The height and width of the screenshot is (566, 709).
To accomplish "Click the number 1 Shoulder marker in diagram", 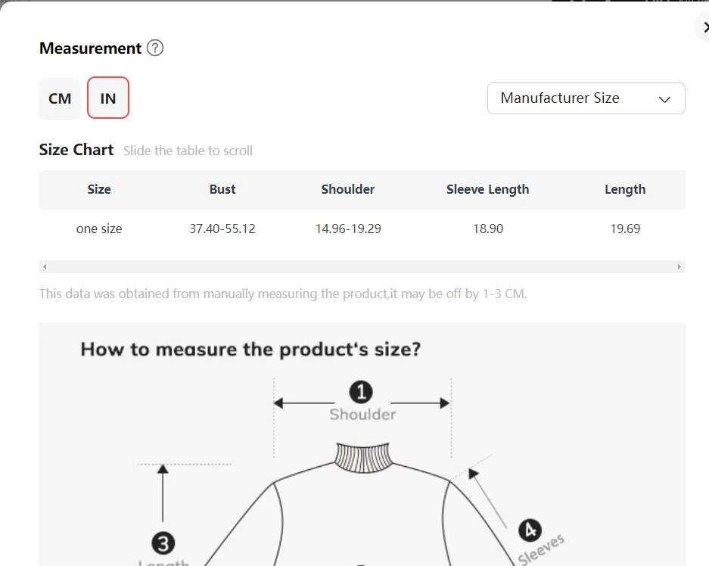I will point(361,392).
